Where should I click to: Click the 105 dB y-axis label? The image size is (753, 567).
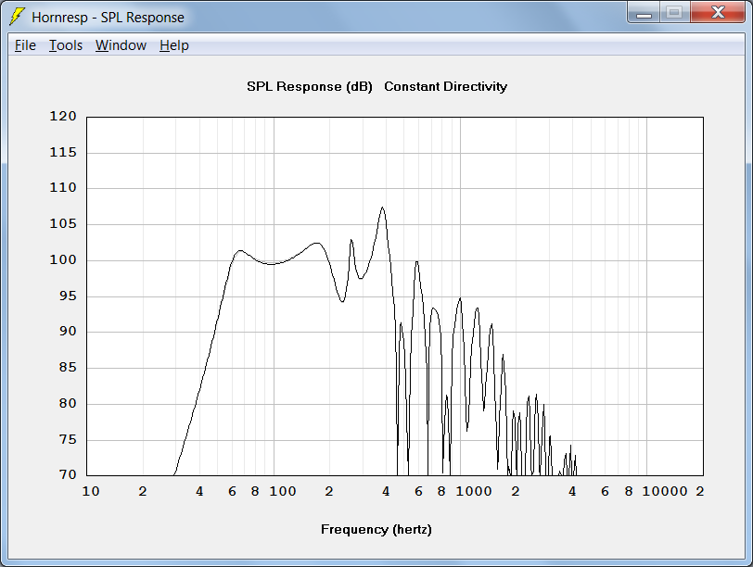click(63, 223)
